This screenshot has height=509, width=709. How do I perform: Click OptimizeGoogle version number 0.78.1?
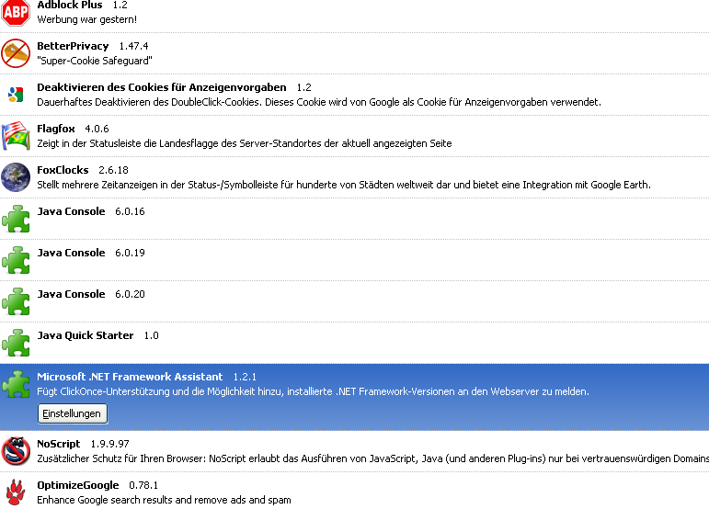point(143,485)
